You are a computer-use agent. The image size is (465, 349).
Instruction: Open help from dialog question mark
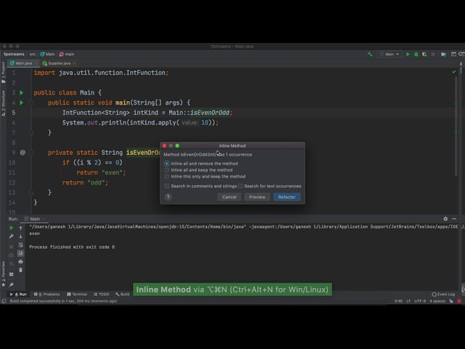[x=168, y=197]
